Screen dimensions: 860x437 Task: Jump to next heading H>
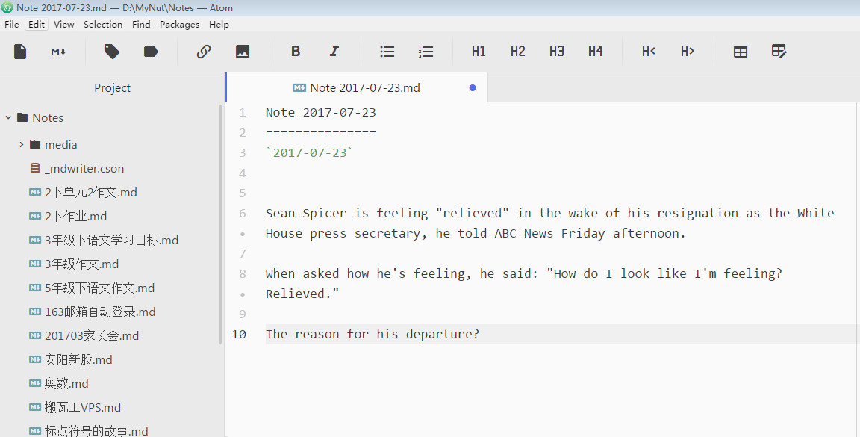pos(688,51)
